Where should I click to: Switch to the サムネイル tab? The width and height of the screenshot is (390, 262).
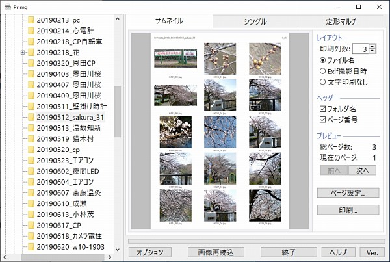[169, 21]
